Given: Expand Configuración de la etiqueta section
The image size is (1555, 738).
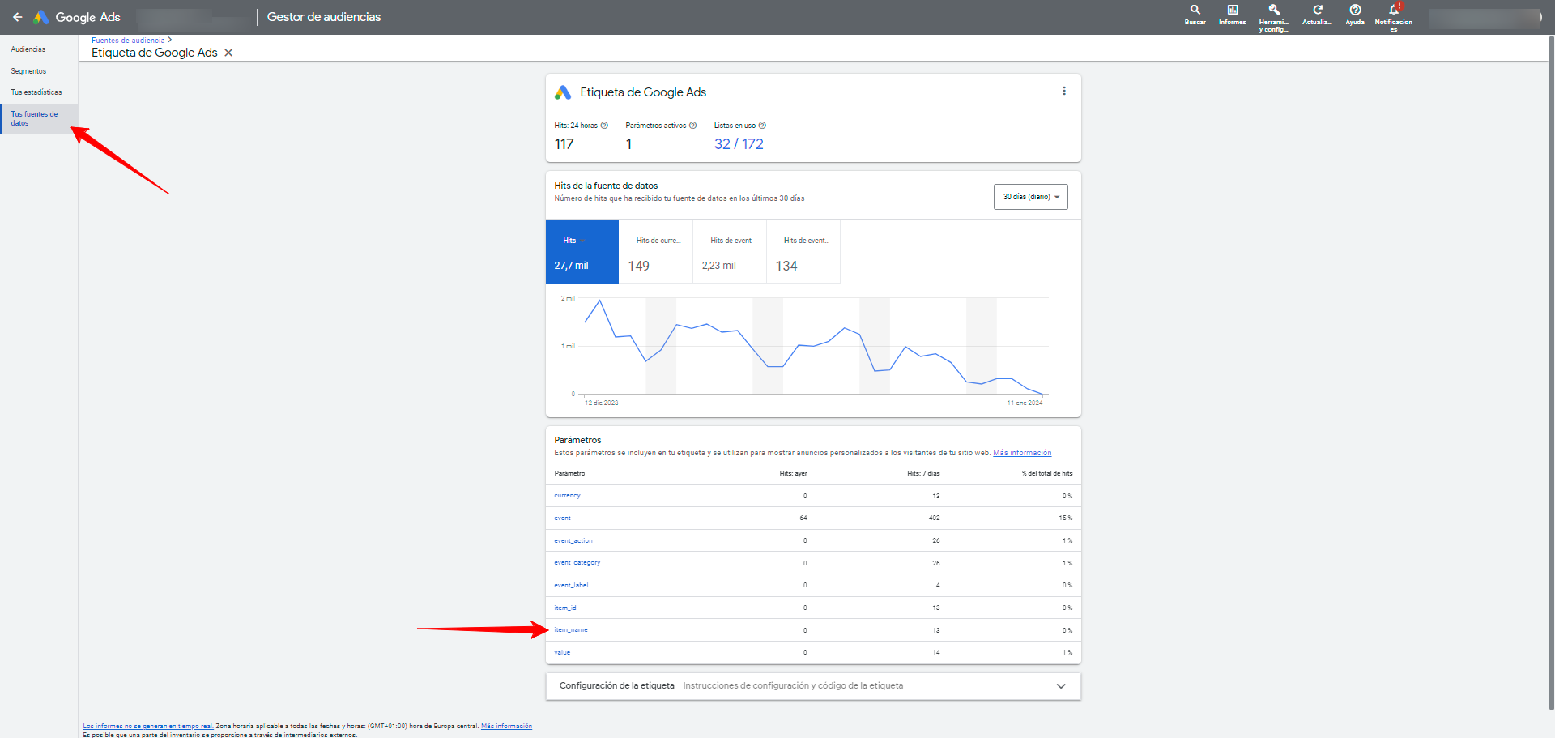Looking at the screenshot, I should point(813,686).
